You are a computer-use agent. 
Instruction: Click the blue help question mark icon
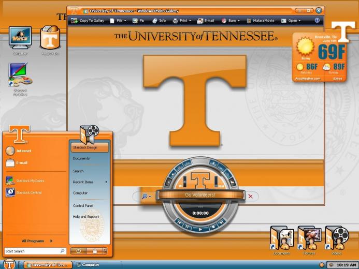click(317, 20)
